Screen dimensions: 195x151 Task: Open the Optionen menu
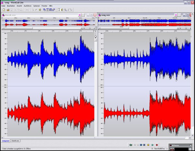click(36, 6)
